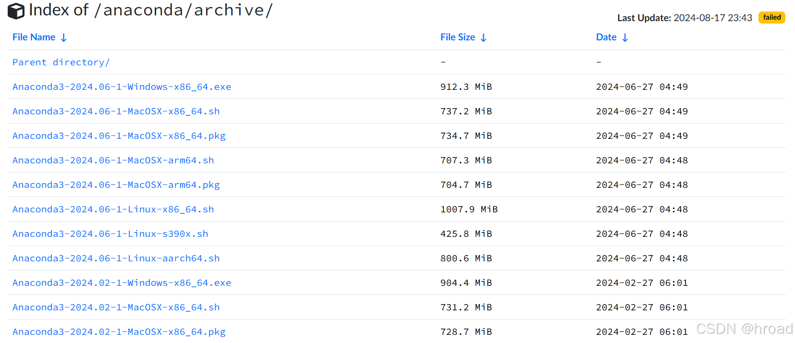Download Anaconda3-2024.02-1-MacOSX-x86_64.pkg

pos(119,332)
